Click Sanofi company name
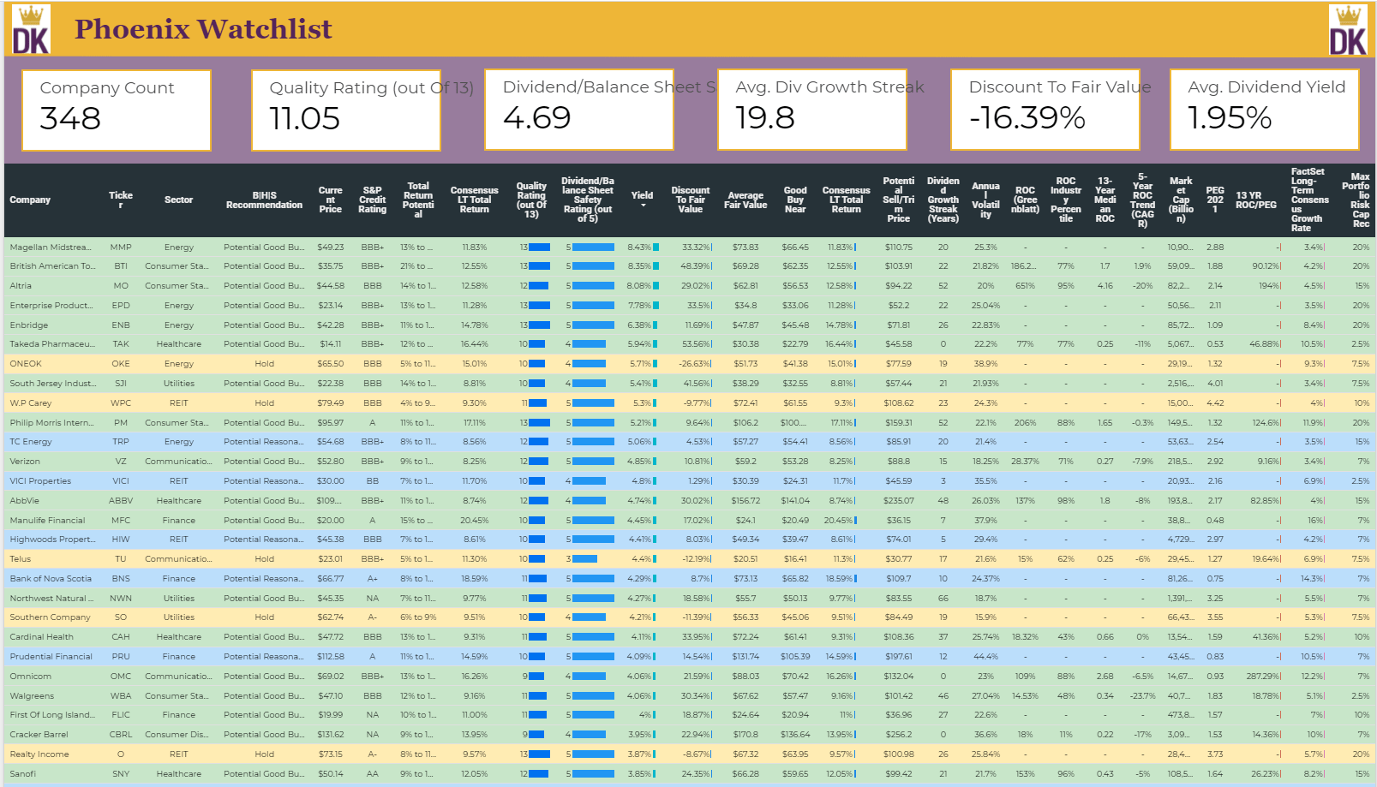Screen dimensions: 1377x787 point(23,774)
